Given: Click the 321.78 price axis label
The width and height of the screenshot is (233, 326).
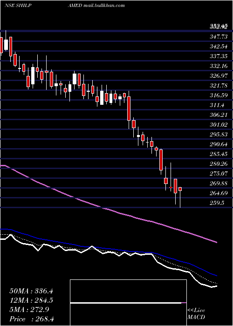Looking at the screenshot, I should [219, 86].
